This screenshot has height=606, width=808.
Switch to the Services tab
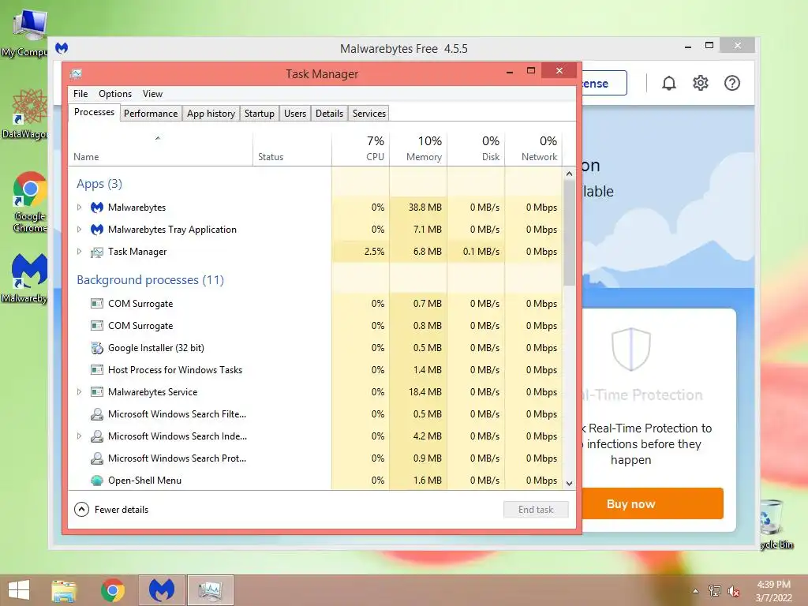[369, 114]
